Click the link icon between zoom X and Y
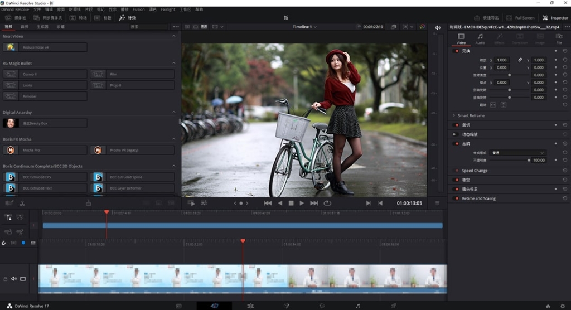571x310 pixels. [x=520, y=60]
